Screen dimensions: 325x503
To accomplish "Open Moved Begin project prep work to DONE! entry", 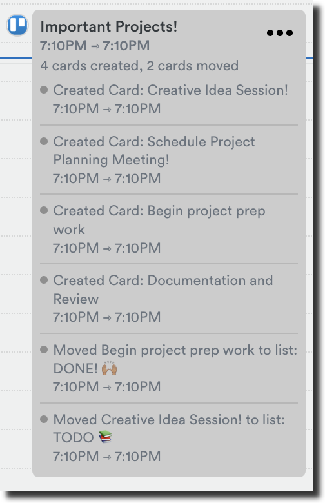I will click(x=169, y=368).
